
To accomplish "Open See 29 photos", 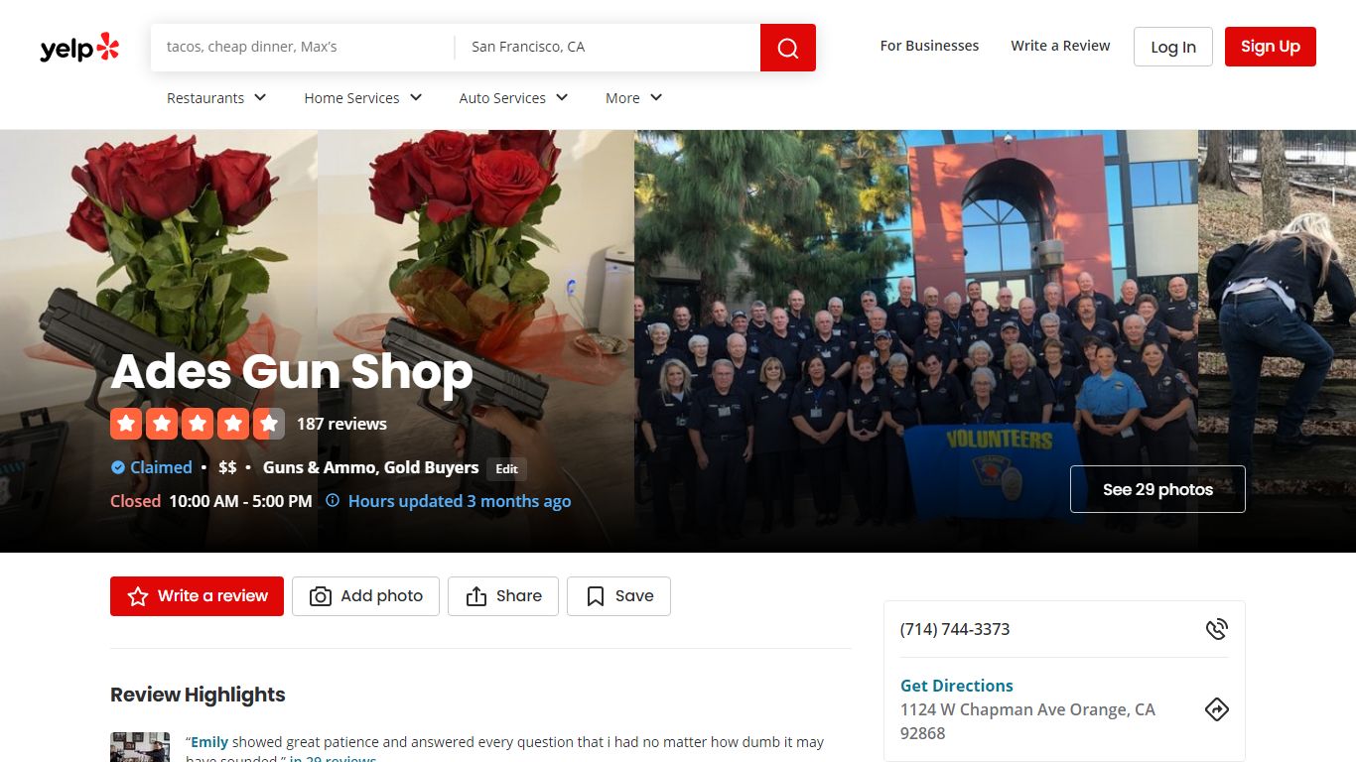I will point(1157,489).
